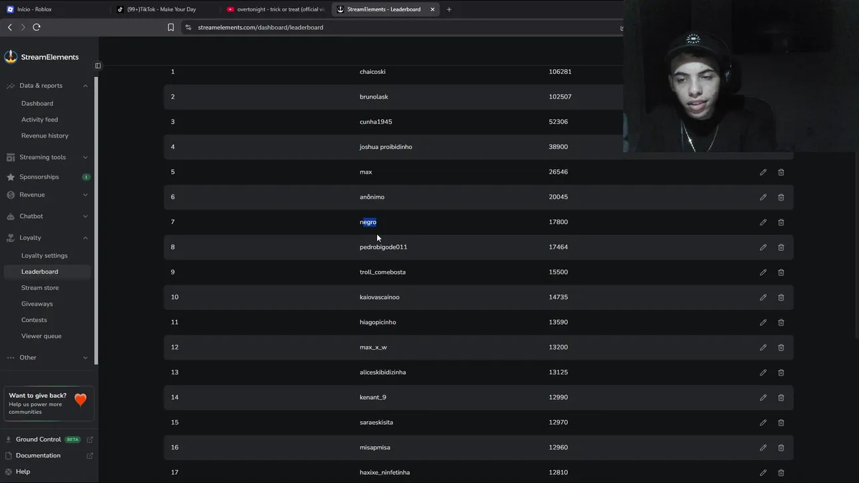Delete the max leaderboard entry
859x483 pixels.
(x=781, y=172)
